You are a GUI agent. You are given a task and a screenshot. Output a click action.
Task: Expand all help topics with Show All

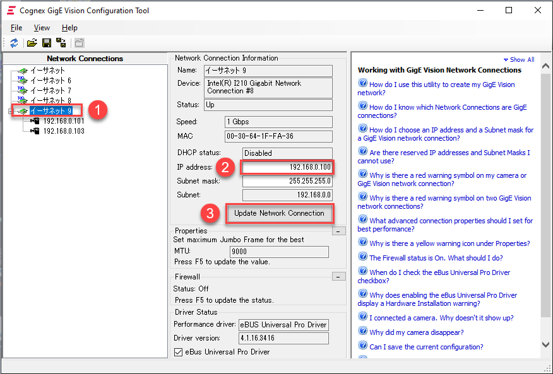pyautogui.click(x=519, y=59)
